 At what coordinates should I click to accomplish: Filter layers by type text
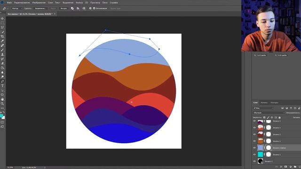pos(291,108)
